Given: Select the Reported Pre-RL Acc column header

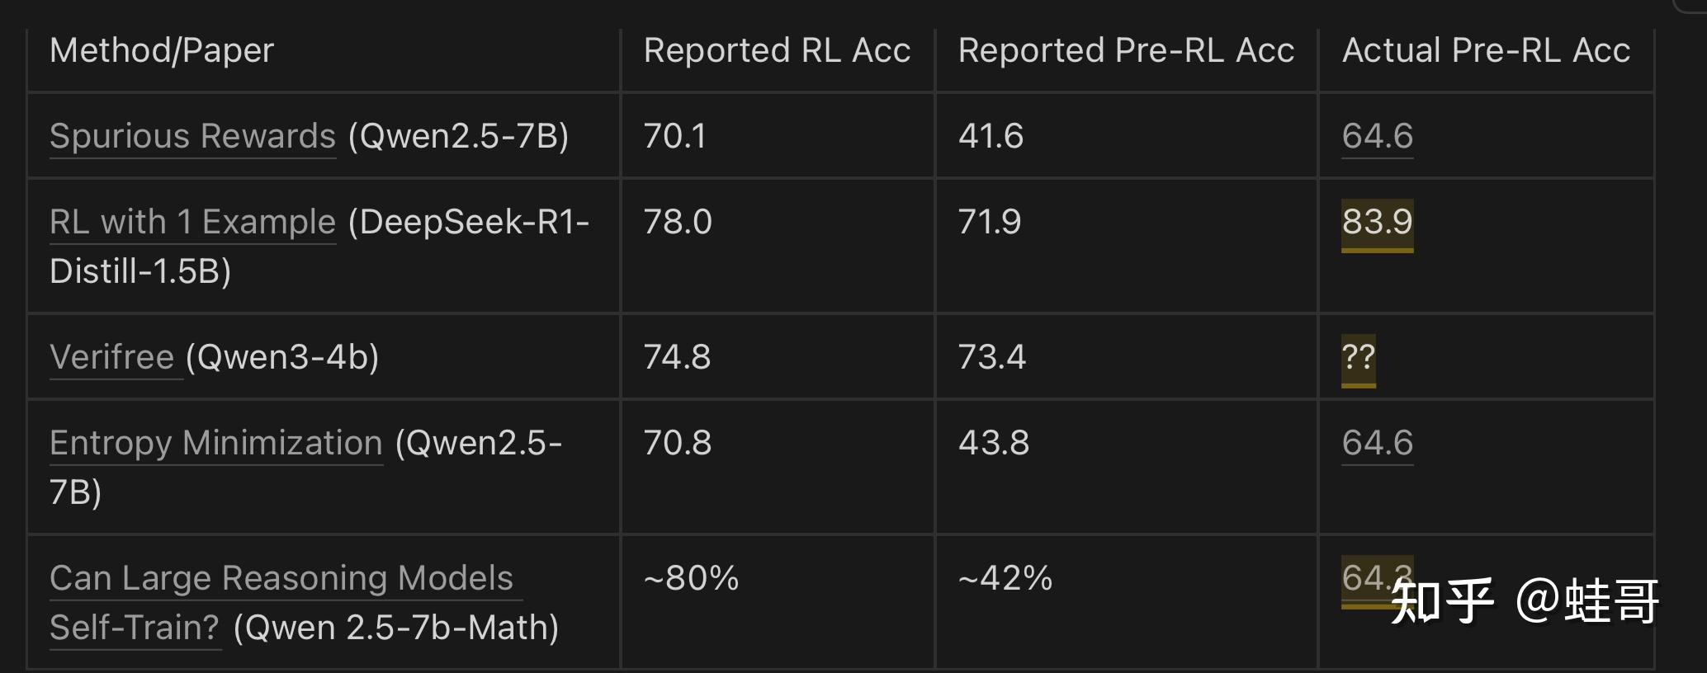Looking at the screenshot, I should coord(1126,50).
